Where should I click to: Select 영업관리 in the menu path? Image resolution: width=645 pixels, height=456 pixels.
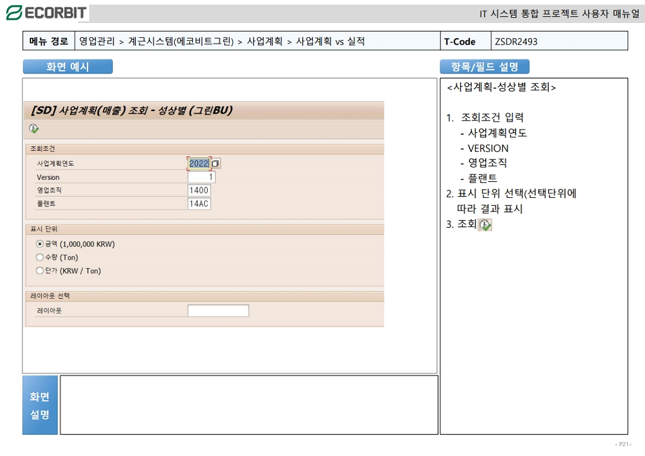[x=97, y=42]
